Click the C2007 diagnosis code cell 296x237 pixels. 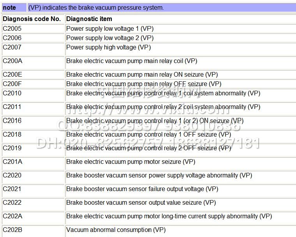(12, 47)
